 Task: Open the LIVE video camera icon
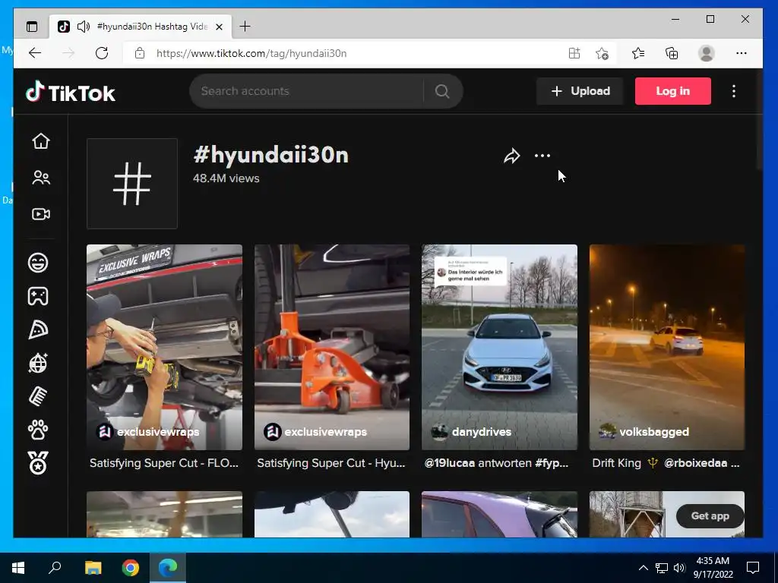coord(41,214)
